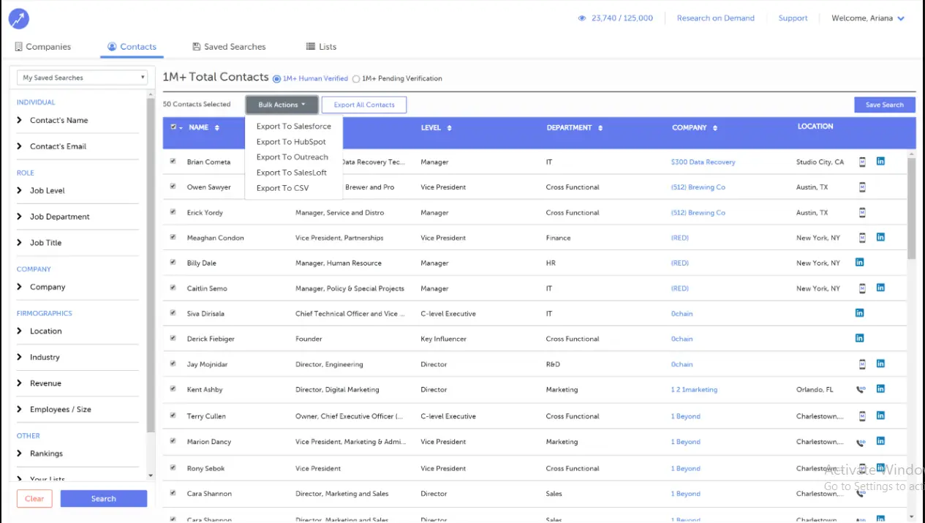925x523 pixels.
Task: Uncheck the Owen Sawyer row checkbox
Action: click(x=173, y=187)
